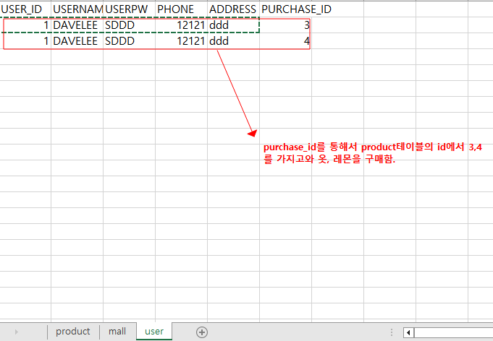Select ddd address in purchase 4 row
The width and height of the screenshot is (493, 341).
click(233, 40)
